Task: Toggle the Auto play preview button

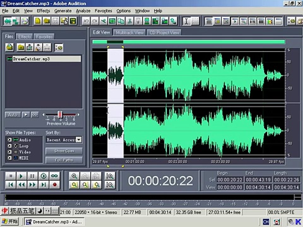Action: pos(13,115)
